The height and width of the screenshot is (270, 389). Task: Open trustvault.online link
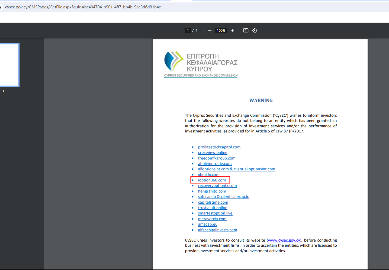pos(213,208)
